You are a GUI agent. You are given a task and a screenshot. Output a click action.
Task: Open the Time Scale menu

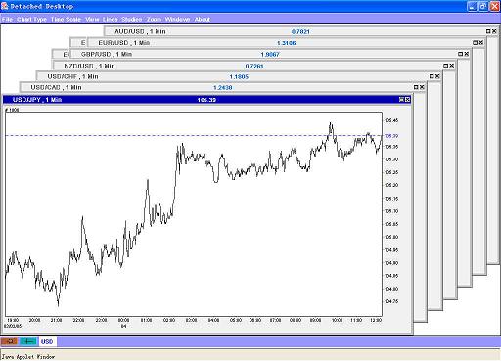[x=66, y=20]
